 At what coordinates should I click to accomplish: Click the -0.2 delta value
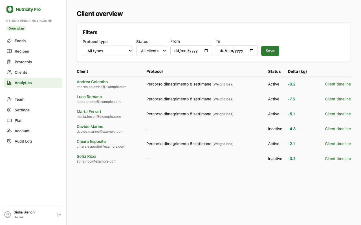click(292, 159)
